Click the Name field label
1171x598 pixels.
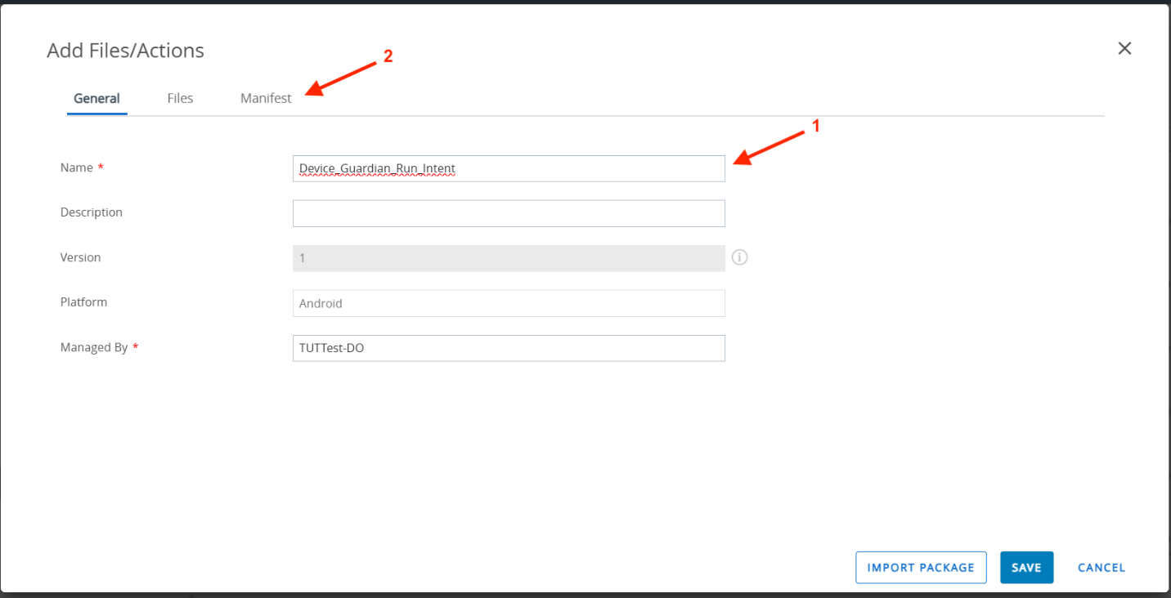coord(77,167)
